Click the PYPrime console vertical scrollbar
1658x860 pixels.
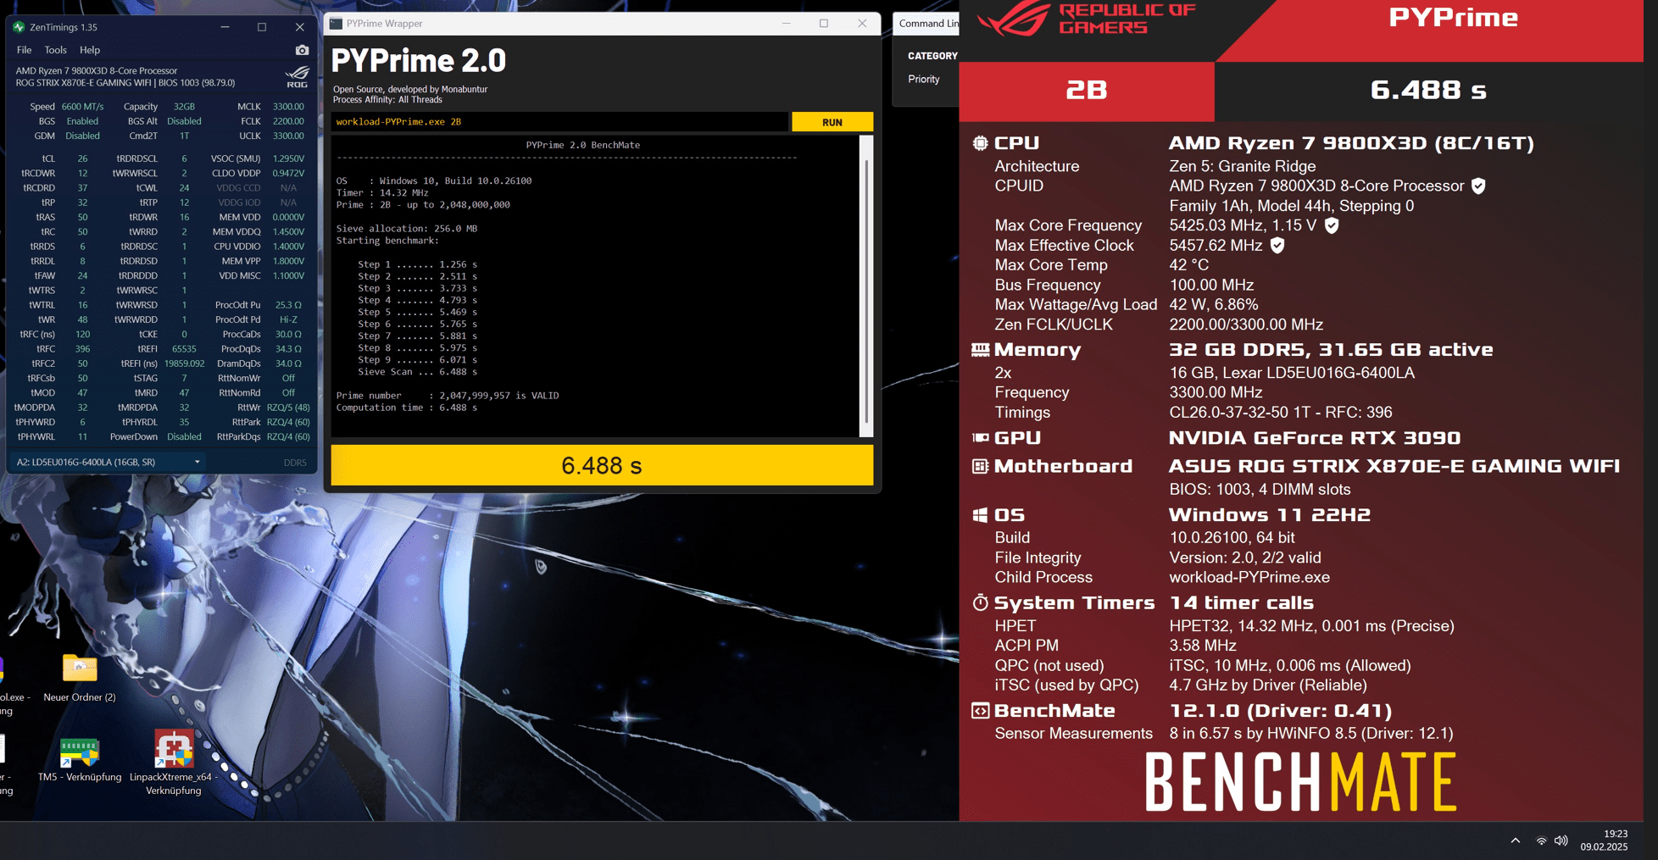[866, 286]
